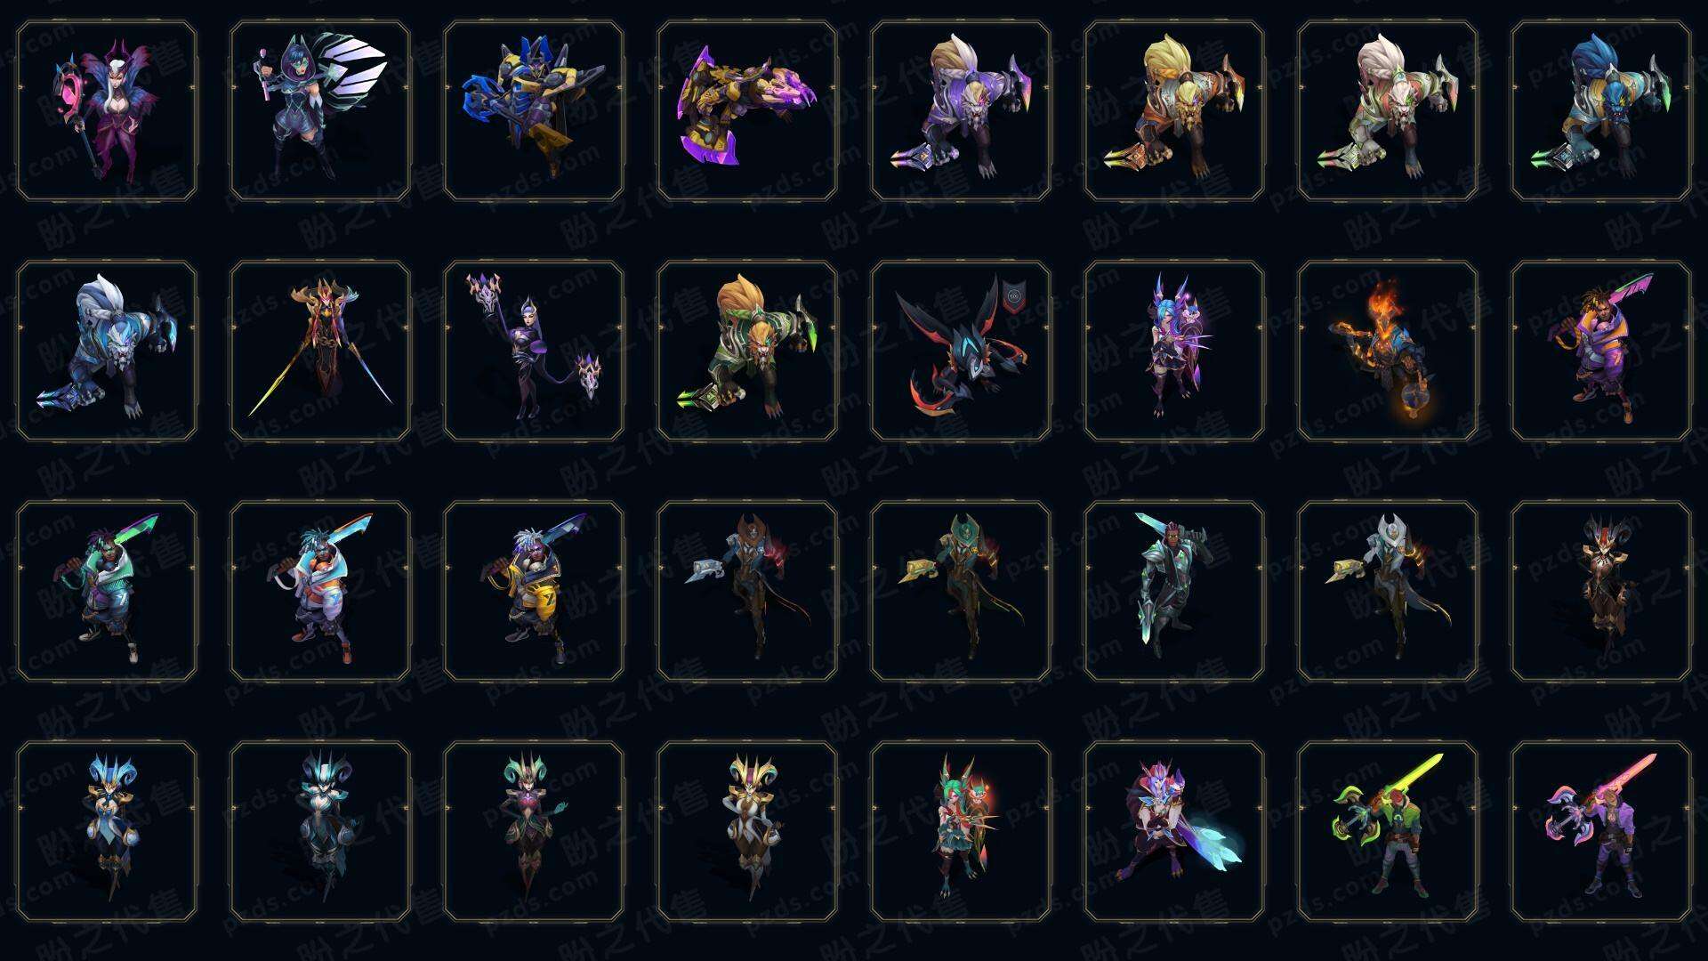Pick the orange wolf with yellow mane
The image size is (1708, 961).
[x=1174, y=111]
